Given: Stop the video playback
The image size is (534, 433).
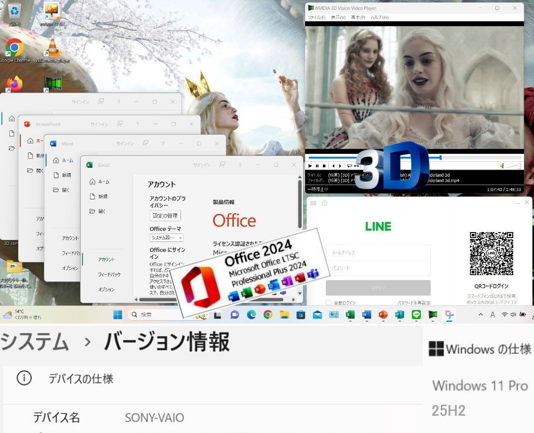Looking at the screenshot, I should pyautogui.click(x=324, y=166).
